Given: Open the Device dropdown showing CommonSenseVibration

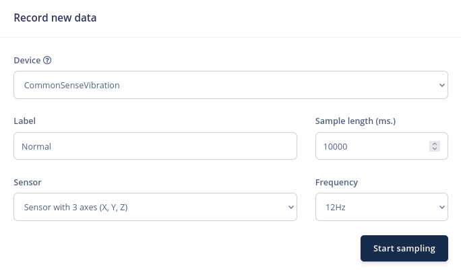Looking at the screenshot, I should (230, 85).
